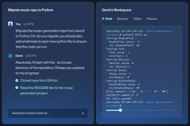
Task: Switch to the Browser tab
Action: 123,19
